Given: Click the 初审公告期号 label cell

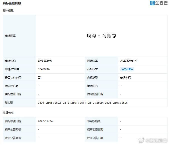Looking at the screenshot, I should point(19,130).
